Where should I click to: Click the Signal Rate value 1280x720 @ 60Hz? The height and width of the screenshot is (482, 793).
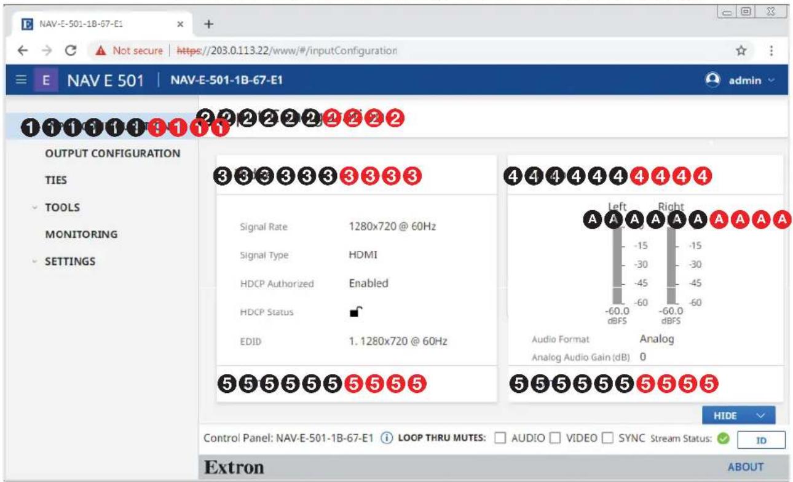coord(393,226)
